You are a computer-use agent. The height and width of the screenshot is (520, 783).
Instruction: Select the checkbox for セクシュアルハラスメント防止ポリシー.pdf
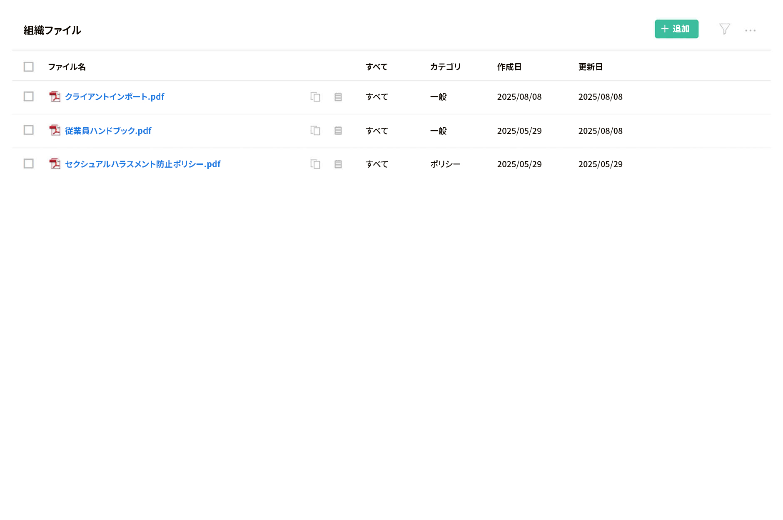[29, 164]
